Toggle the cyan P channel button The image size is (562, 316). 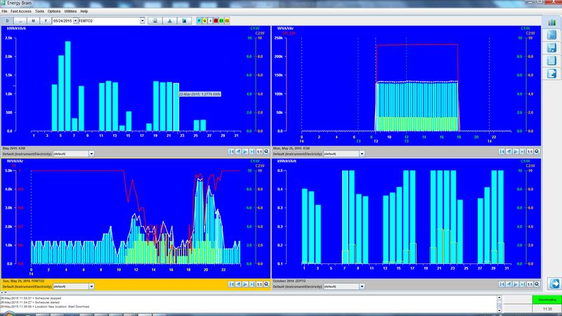click(x=199, y=21)
